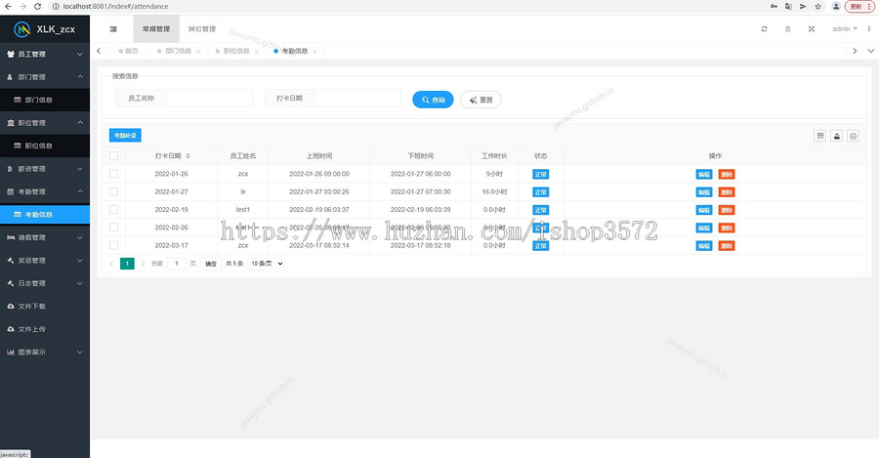Click the browser back arrow
The image size is (879, 458).
pyautogui.click(x=8, y=6)
